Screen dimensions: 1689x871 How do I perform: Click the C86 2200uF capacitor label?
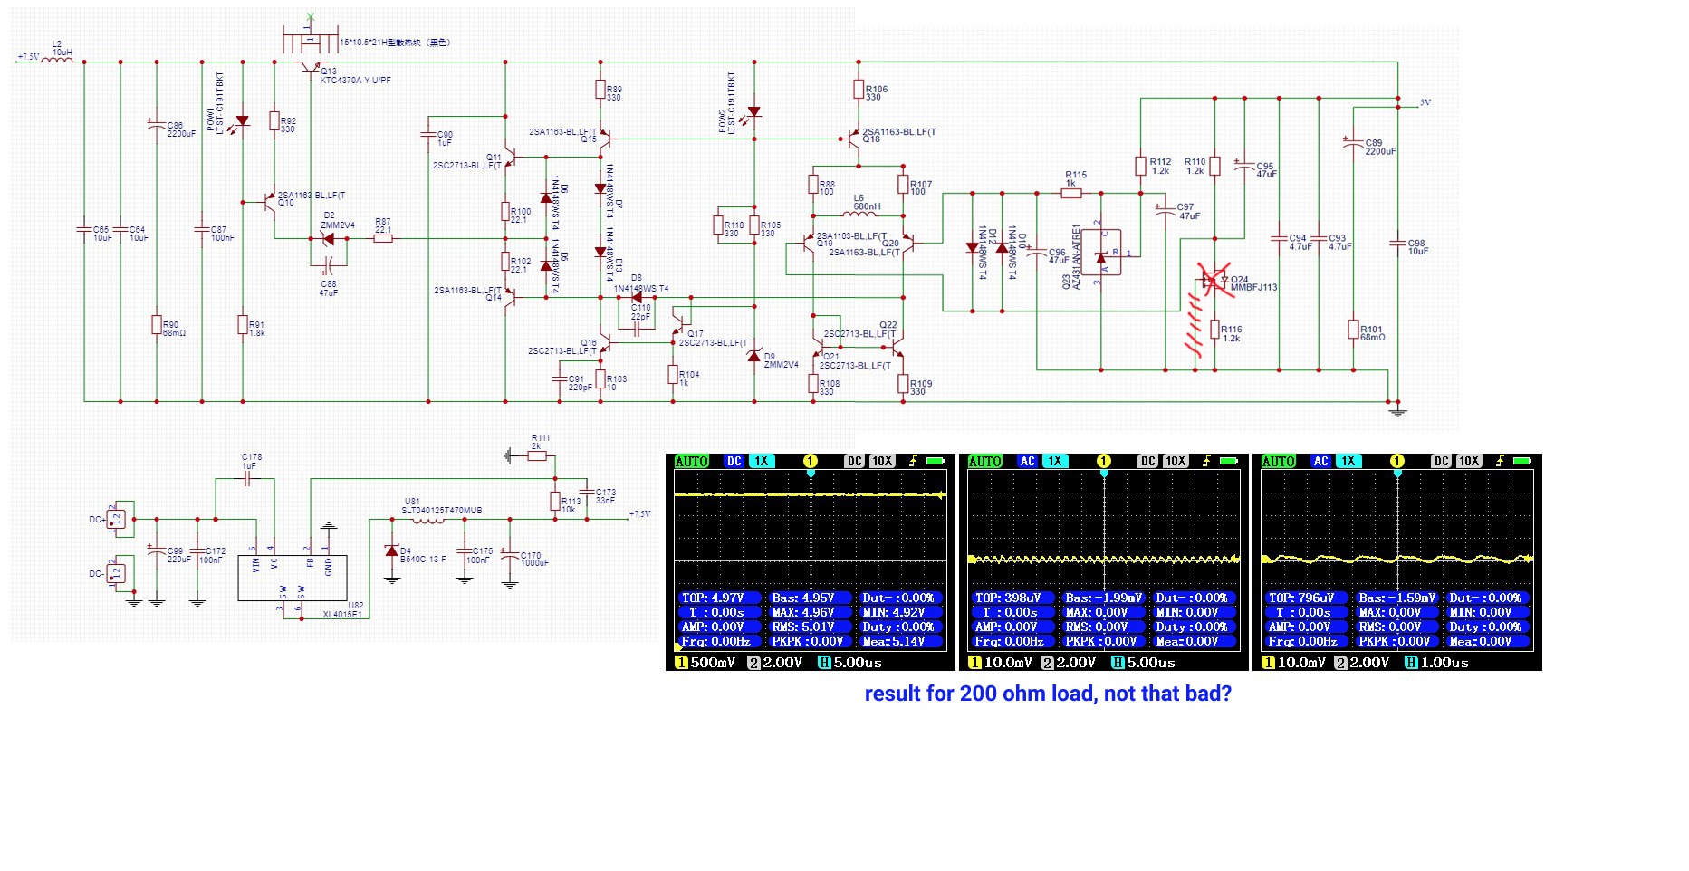click(180, 129)
